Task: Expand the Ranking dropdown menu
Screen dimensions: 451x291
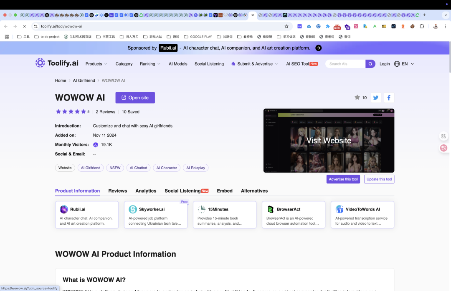Action: tap(150, 64)
